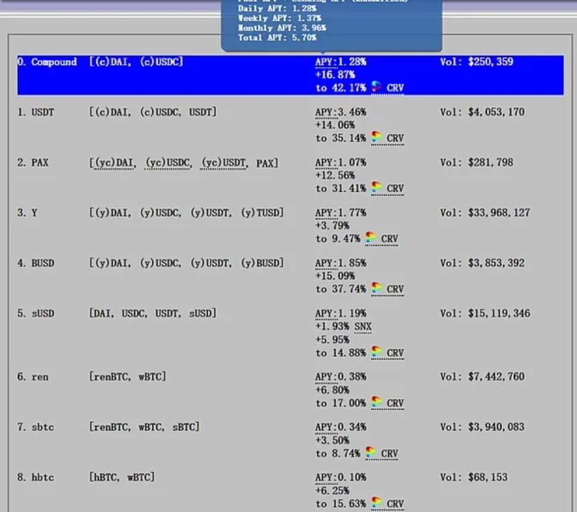Click Monthly APY: 3.96% in tooltip

pos(282,28)
